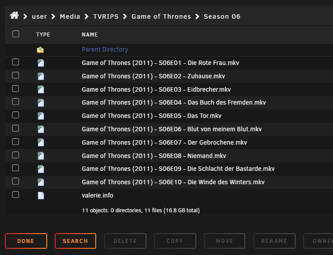Check the box for S06E01 Die Rote Frau
The image size is (333, 255).
[x=16, y=62]
